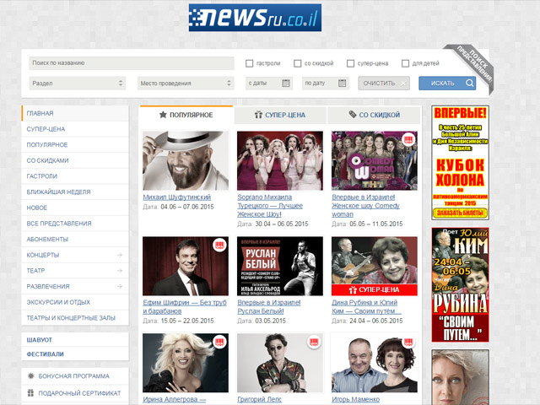Open Экскурсии и отдых in sidebar

pyautogui.click(x=75, y=302)
